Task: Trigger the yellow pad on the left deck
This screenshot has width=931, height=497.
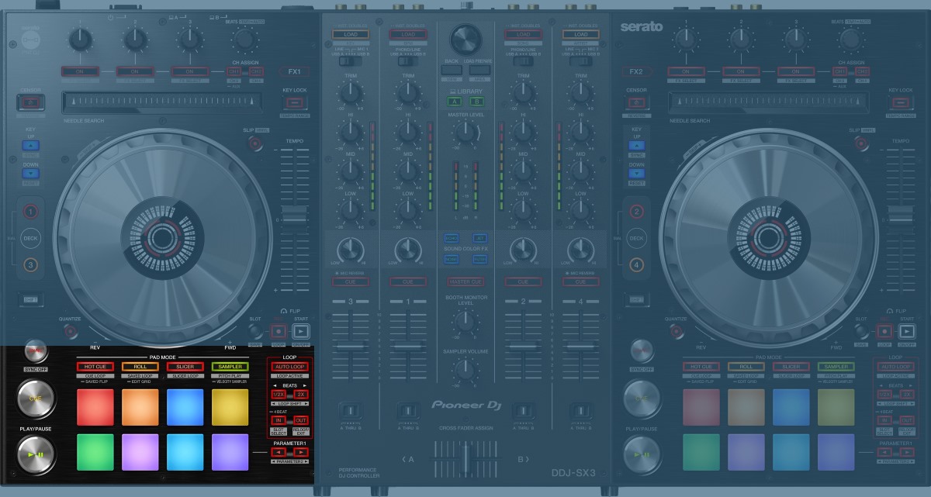Action: coord(230,407)
